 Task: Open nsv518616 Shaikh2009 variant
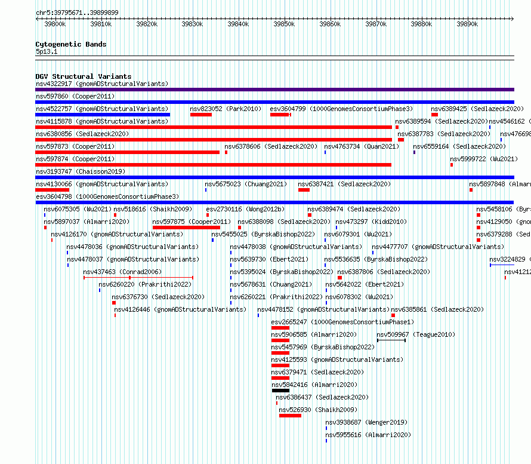153,209
